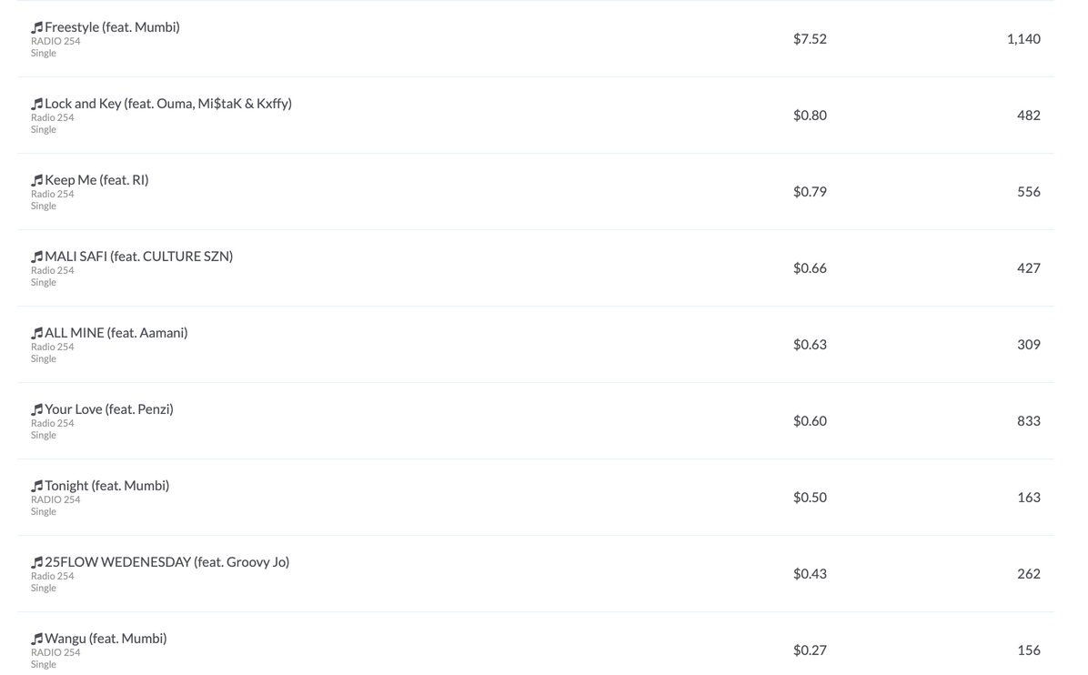Open the Freestyle (feat. Mumbi) track
The image size is (1088, 675).
coord(113,27)
